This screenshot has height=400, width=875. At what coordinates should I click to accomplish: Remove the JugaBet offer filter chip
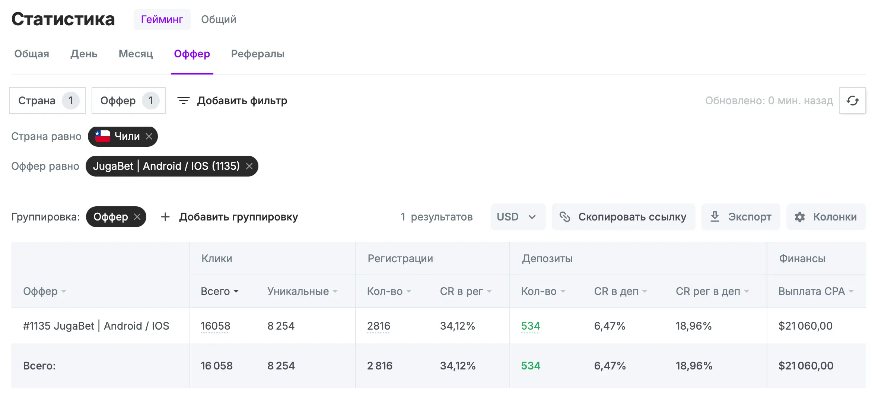tap(249, 166)
